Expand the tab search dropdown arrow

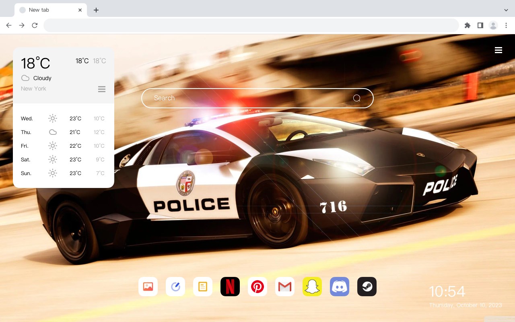506,10
